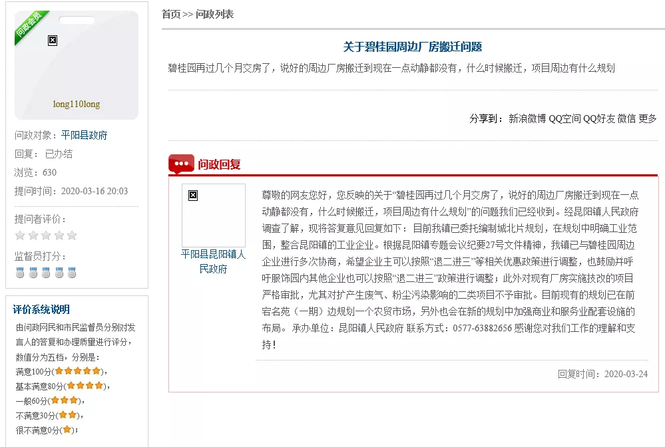Click the red 问政回复 speech bubble icon
Screen dimensions: 665x447
(x=182, y=164)
